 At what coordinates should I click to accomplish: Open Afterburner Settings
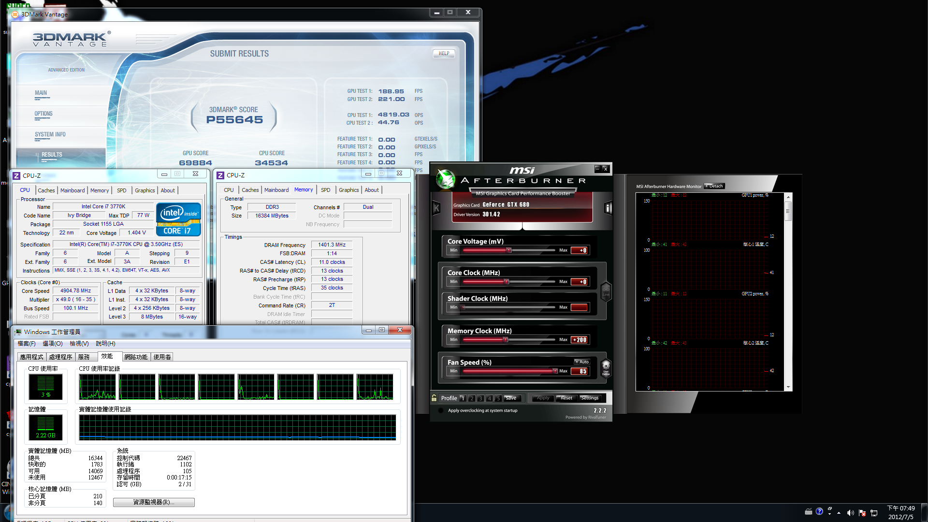[x=590, y=398]
